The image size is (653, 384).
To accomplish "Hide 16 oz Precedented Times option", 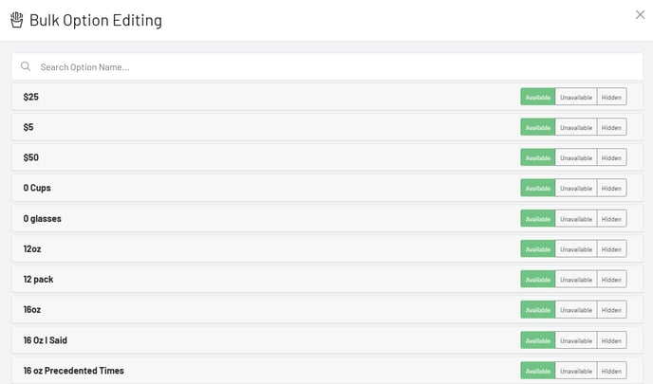I will click(x=611, y=370).
